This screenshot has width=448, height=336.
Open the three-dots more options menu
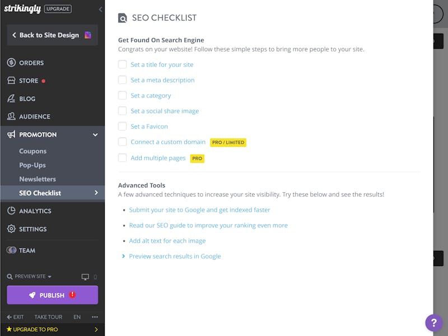[x=95, y=317]
